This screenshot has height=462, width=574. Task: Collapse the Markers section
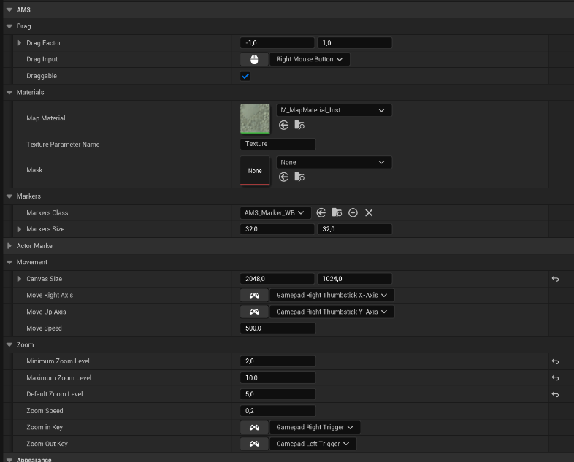coord(9,196)
